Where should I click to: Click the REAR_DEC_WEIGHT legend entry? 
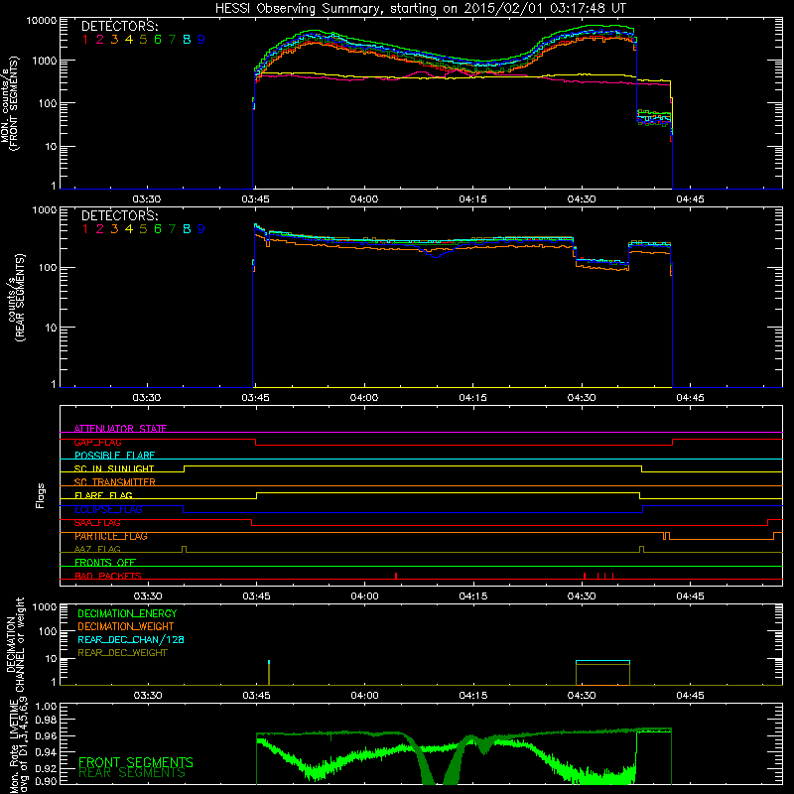tap(122, 653)
